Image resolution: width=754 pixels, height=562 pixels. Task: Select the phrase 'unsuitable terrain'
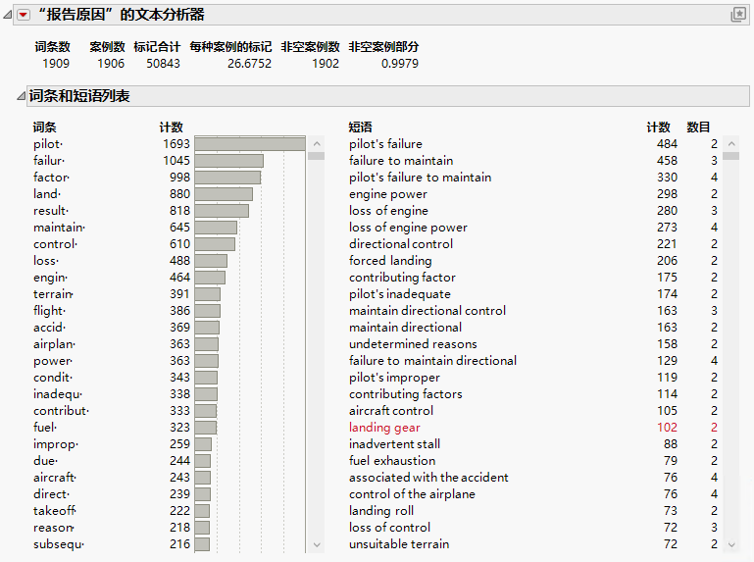(399, 544)
